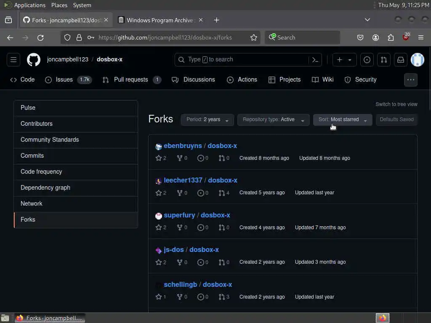Viewport: 431px width, 323px height.
Task: Open the Pull requests tab
Action: click(132, 79)
